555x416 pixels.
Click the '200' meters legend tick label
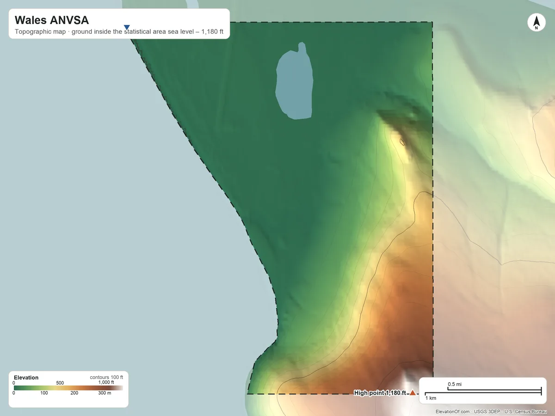74,393
